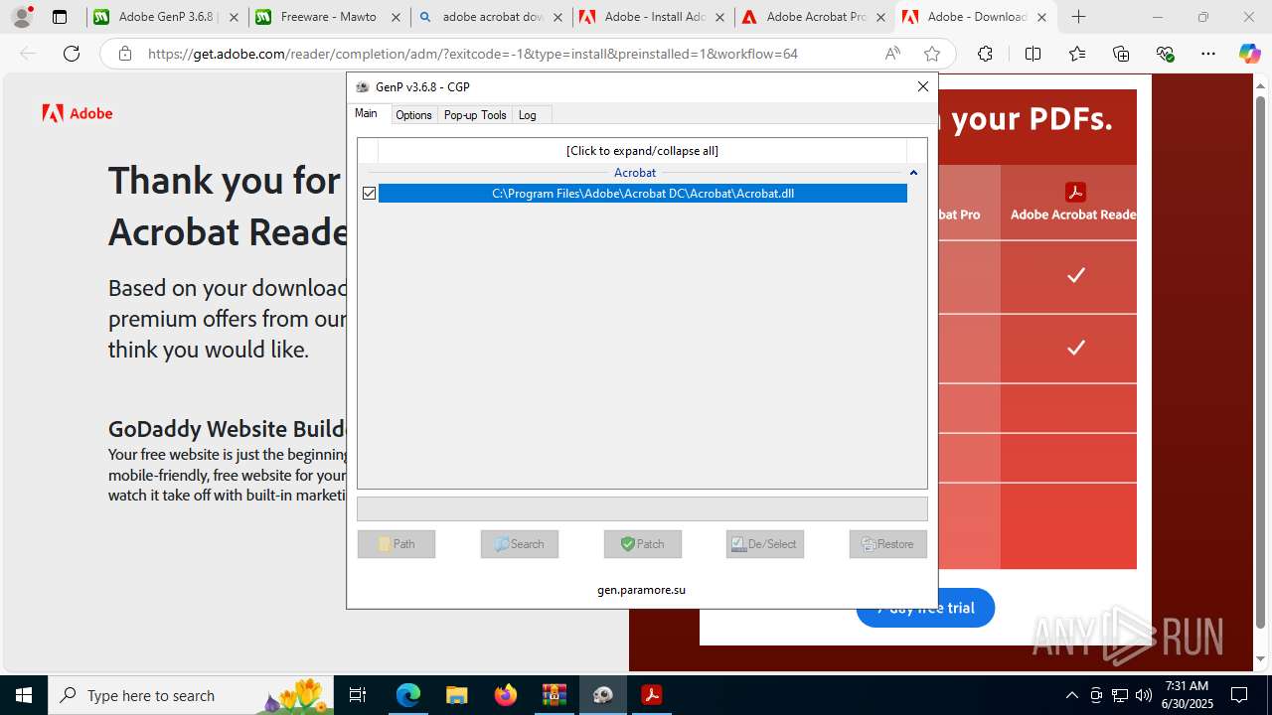
Task: Open the GenP app taskbar icon
Action: tap(602, 695)
